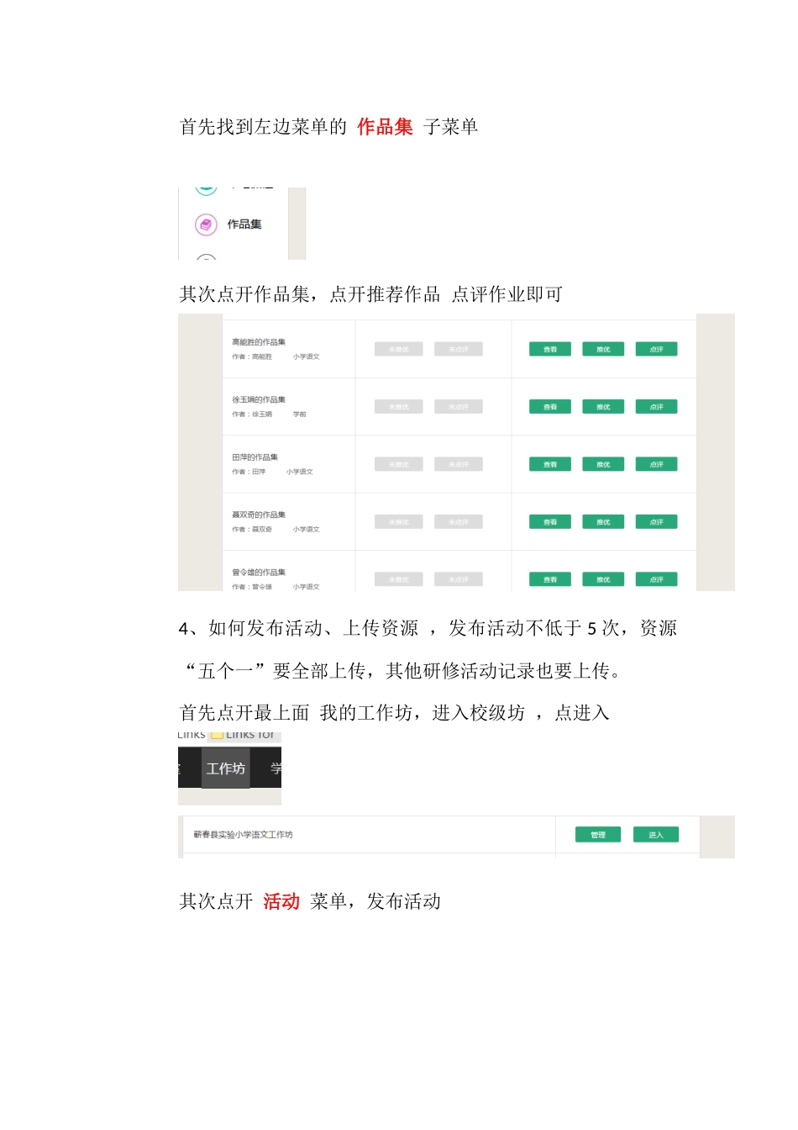This screenshot has height=1130, width=798.
Task: Select the title 高能胜的作品集
Action: tap(259, 342)
